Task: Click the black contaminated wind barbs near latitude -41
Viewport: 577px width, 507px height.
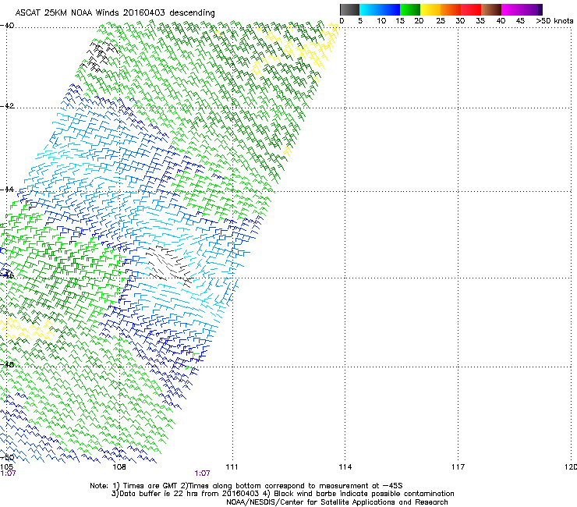Action: [99, 56]
